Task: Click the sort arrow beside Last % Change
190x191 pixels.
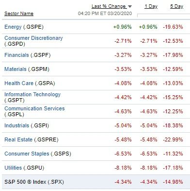Action: (130, 7)
